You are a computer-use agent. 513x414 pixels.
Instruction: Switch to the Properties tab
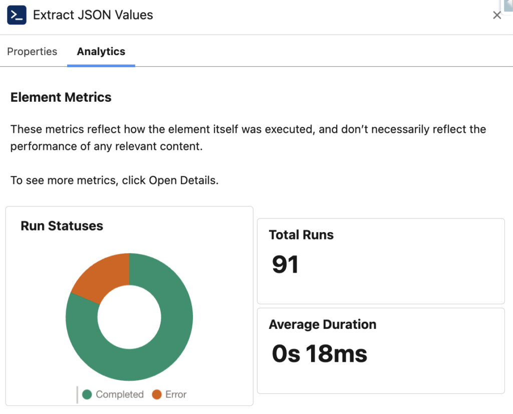(x=32, y=51)
